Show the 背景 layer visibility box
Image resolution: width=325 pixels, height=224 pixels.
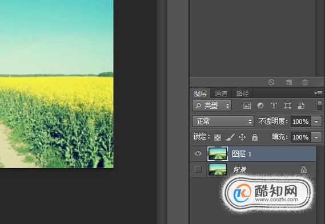click(x=198, y=169)
